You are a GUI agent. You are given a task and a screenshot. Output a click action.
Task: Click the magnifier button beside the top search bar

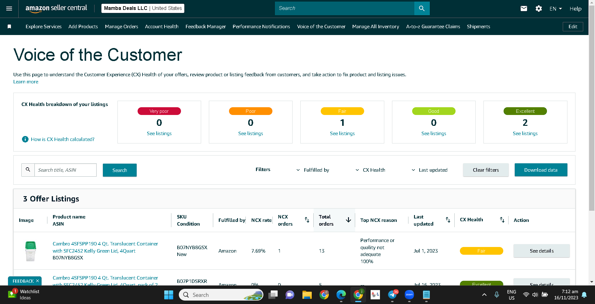422,8
